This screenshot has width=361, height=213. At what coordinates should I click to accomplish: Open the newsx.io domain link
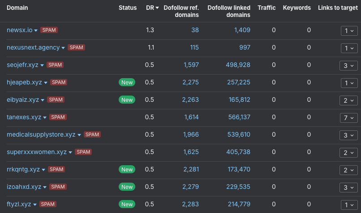(x=20, y=30)
